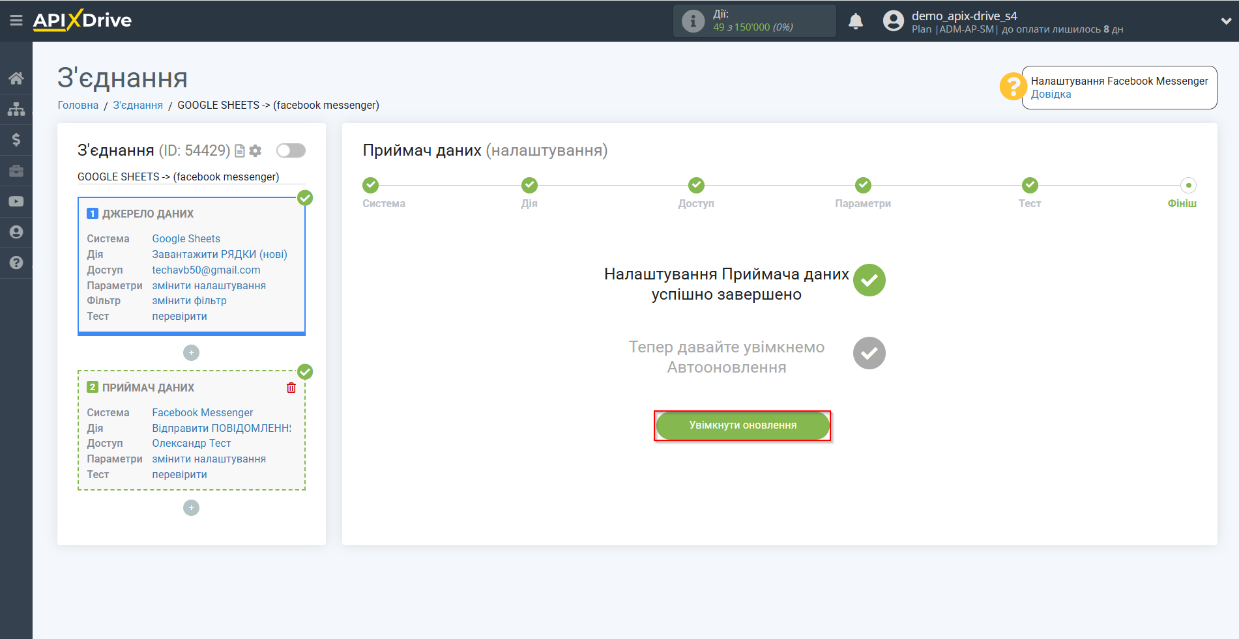The width and height of the screenshot is (1239, 639).
Task: Click the ПРИЙМАЧ ДАНИХ block header
Action: pos(148,388)
